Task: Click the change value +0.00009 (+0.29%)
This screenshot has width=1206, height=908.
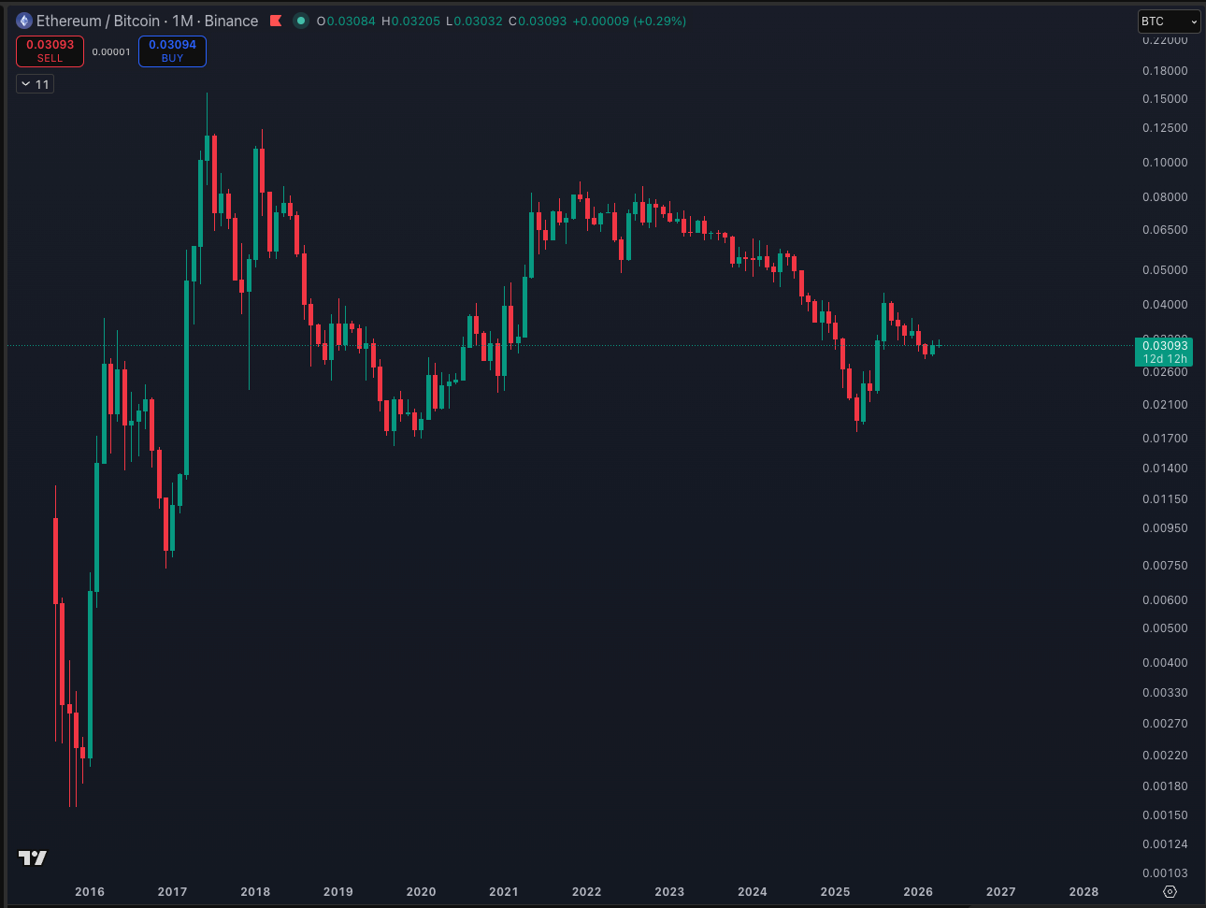Action: [x=629, y=21]
